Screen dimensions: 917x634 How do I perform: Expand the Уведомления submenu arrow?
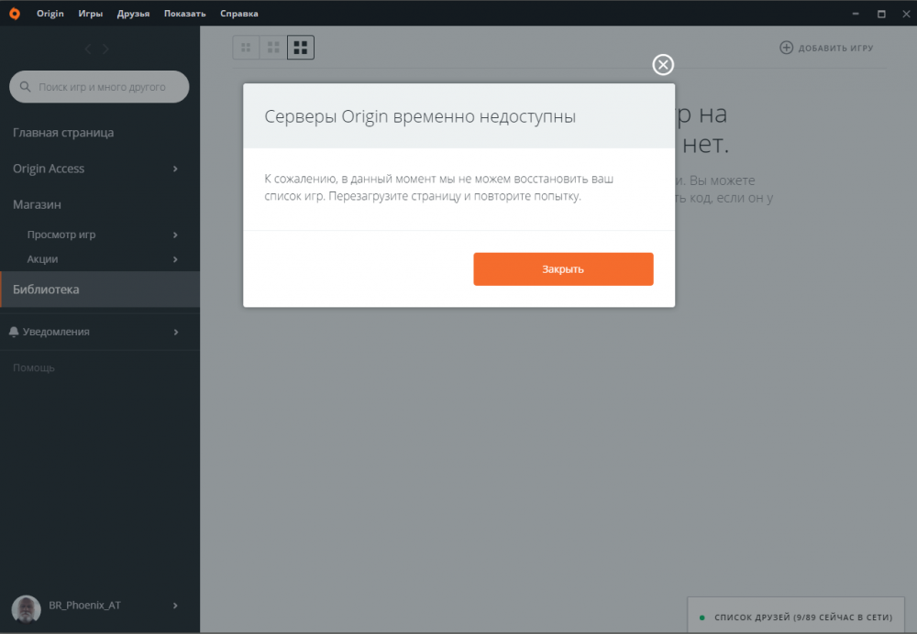click(175, 333)
